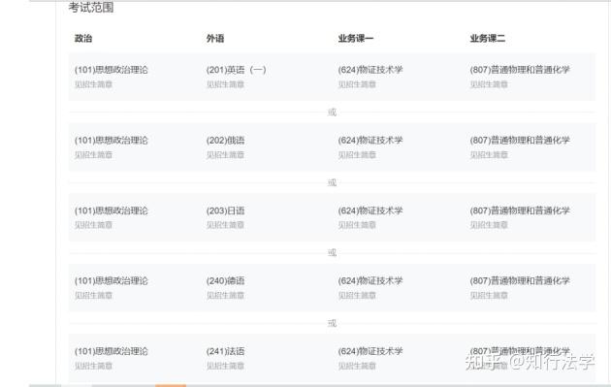
Task: Click 见招生简章 under (201)英语（一）
Action: [225, 84]
